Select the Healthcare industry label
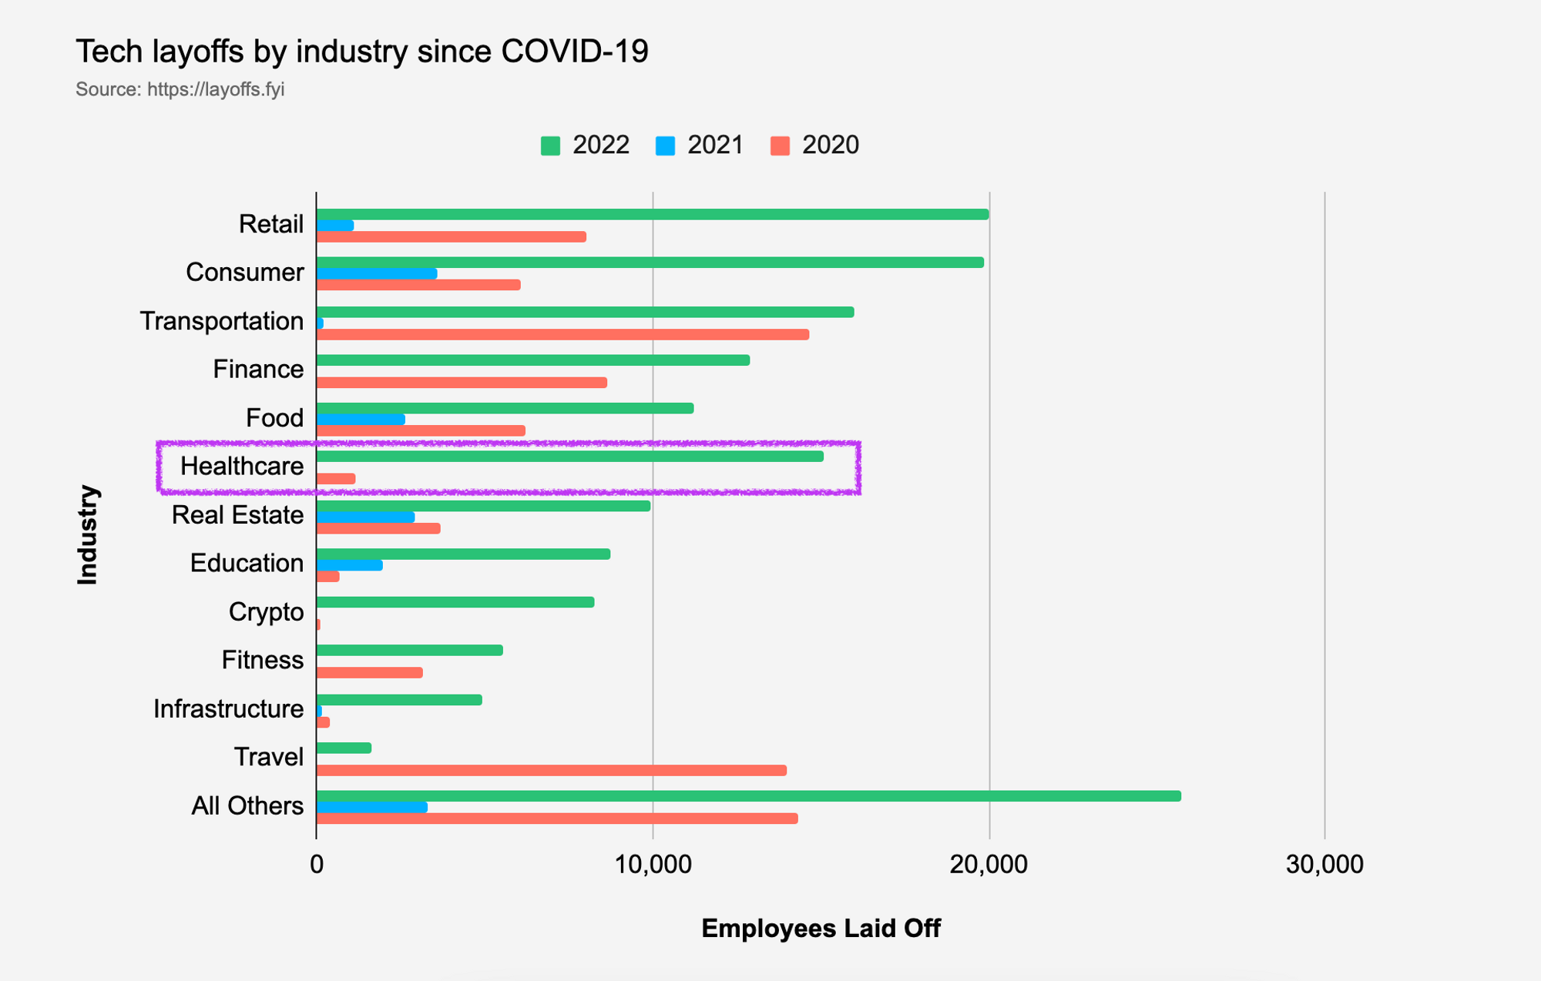The width and height of the screenshot is (1541, 981). [242, 466]
